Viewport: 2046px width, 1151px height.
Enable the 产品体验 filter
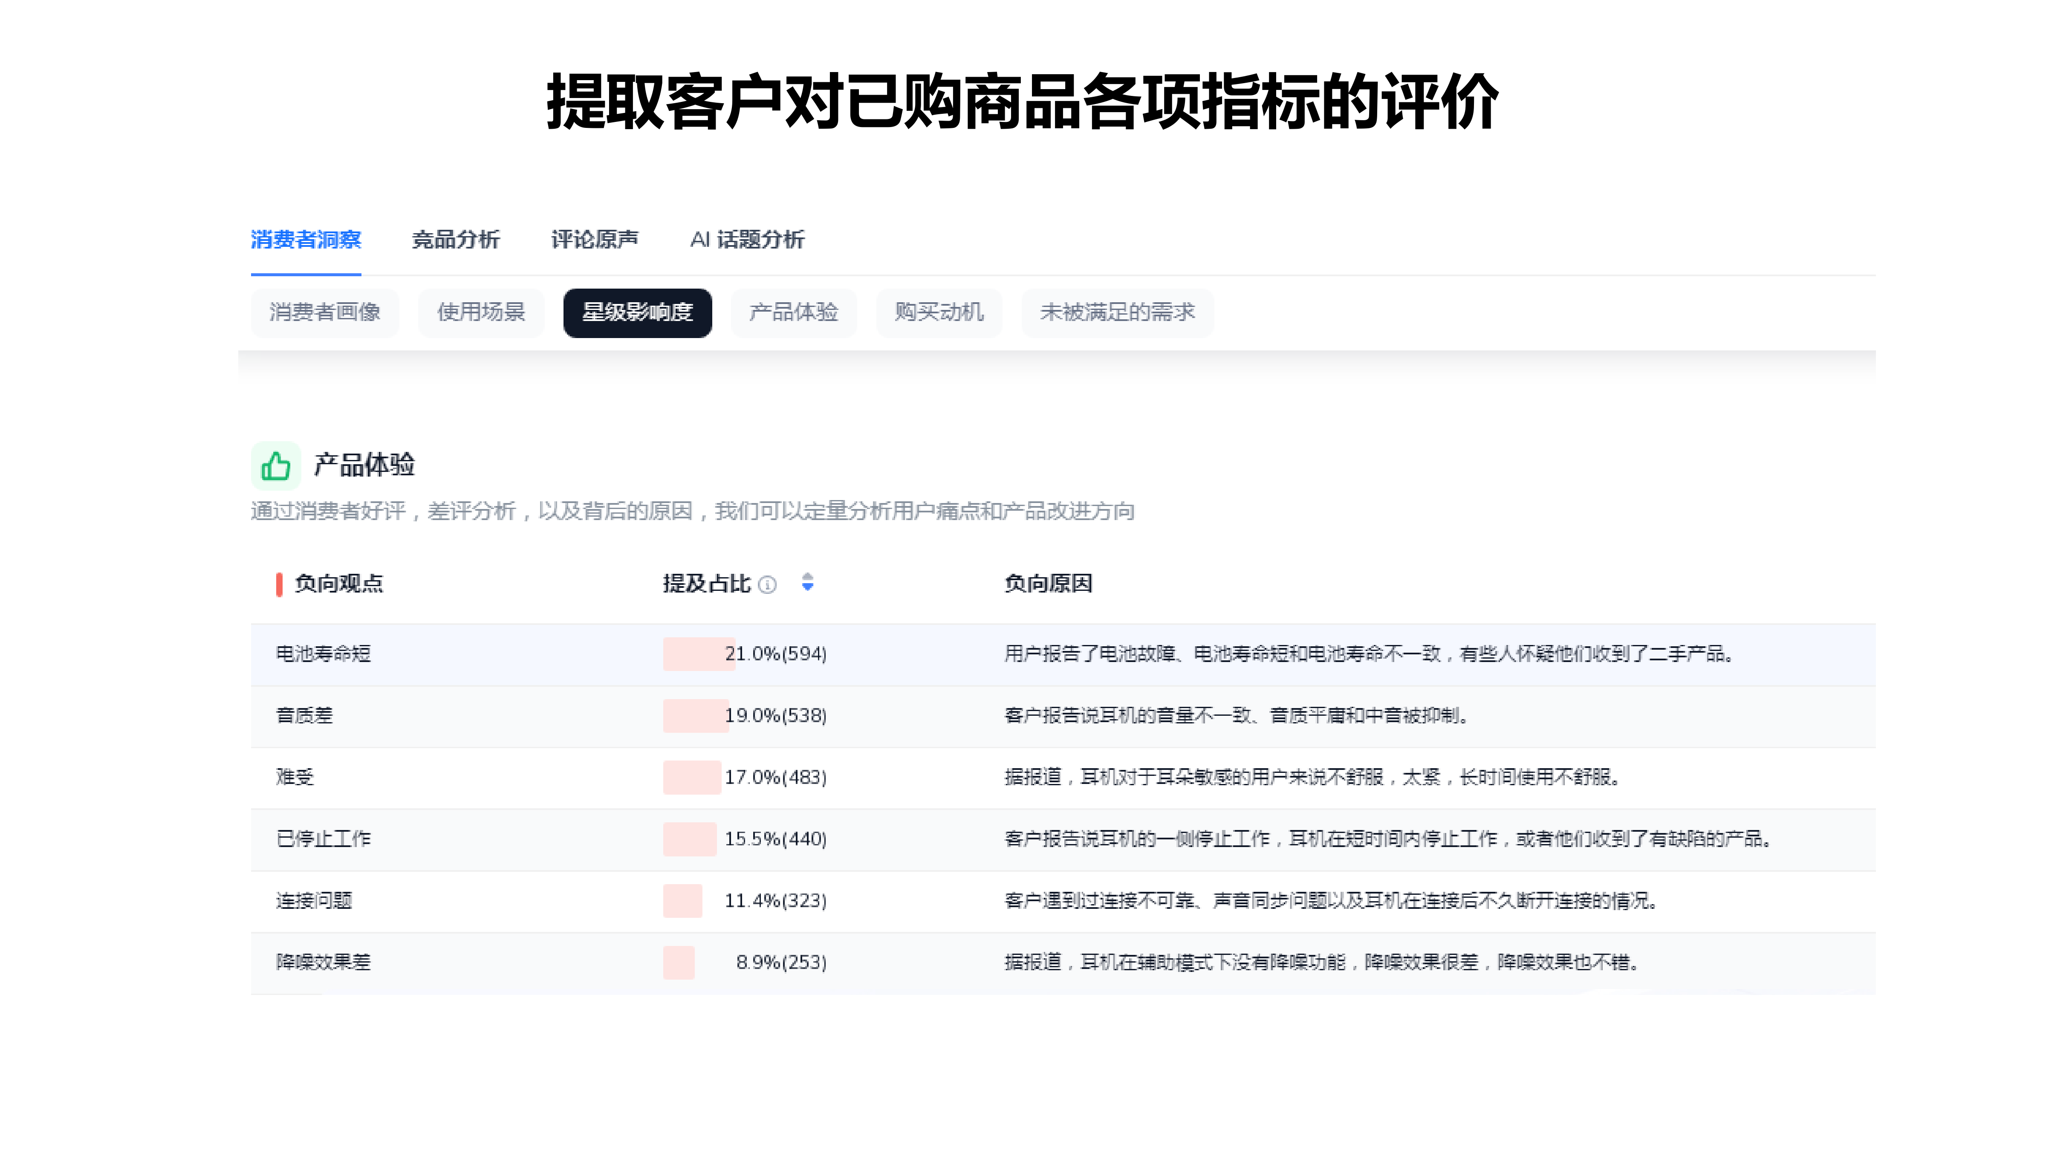793,313
